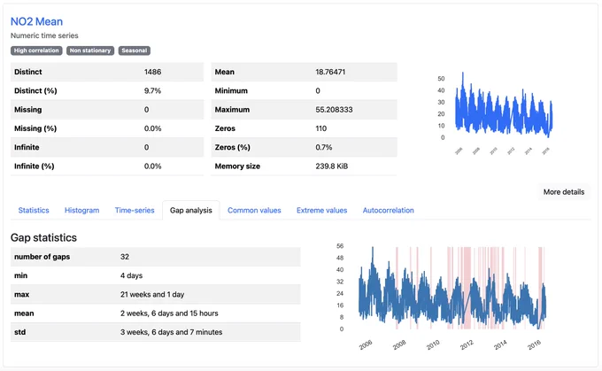This screenshot has width=602, height=371.
Task: Switch to the Statistics tab
Action: point(34,211)
